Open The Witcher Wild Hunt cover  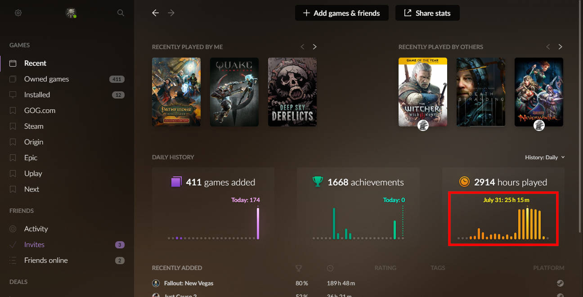click(x=423, y=92)
